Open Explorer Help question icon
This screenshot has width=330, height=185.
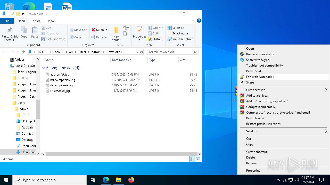pos(199,21)
